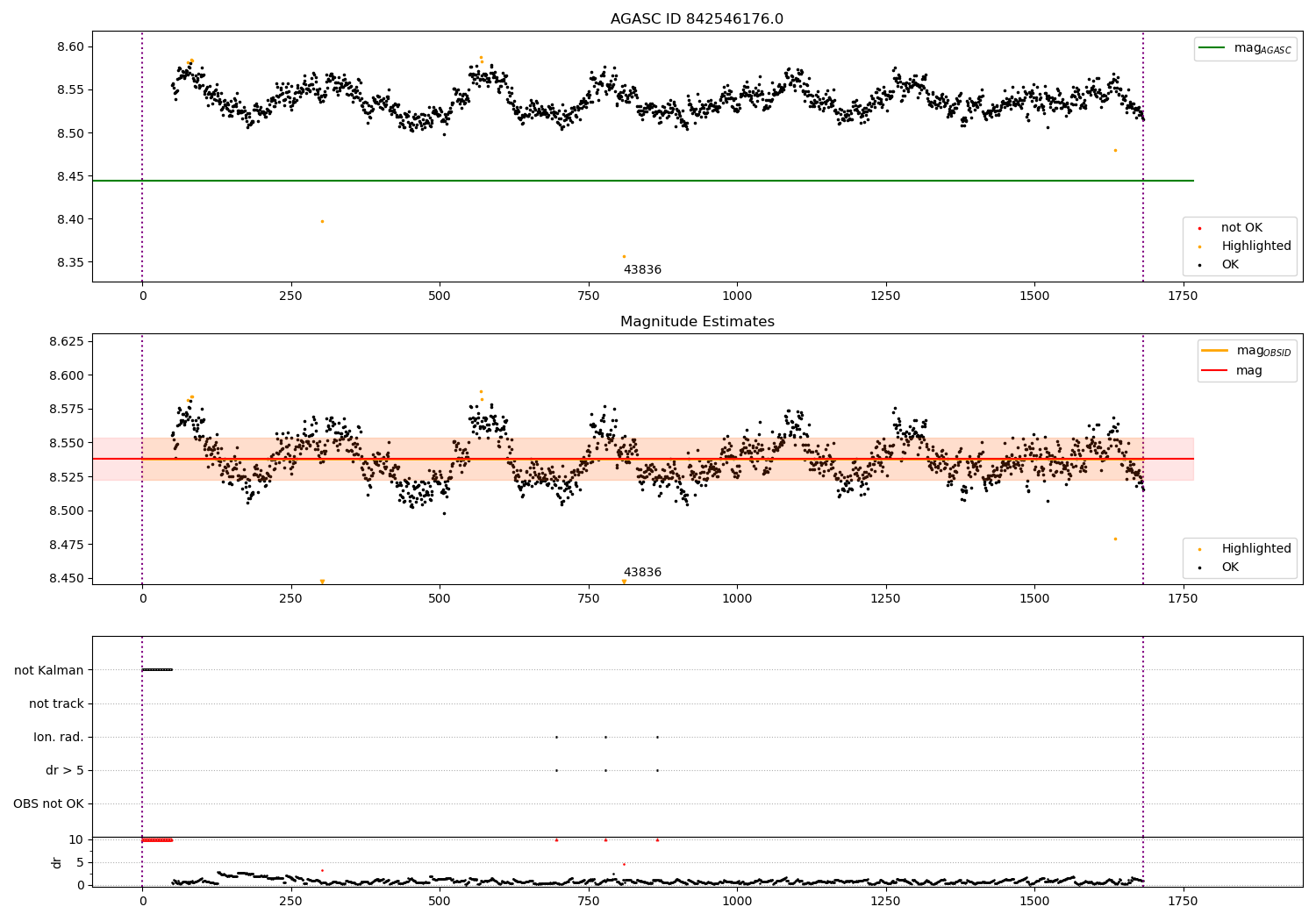The height and width of the screenshot is (921, 1316).
Task: Click the 750 x-tick label of the middle plot
Action: click(589, 598)
